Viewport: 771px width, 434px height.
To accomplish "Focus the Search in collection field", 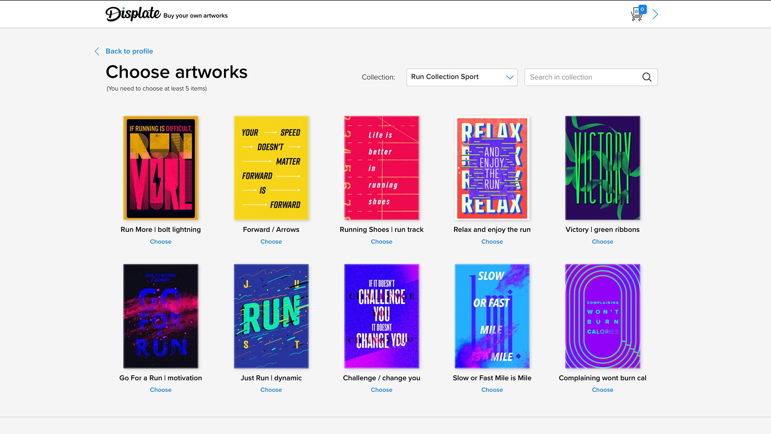I will [582, 77].
